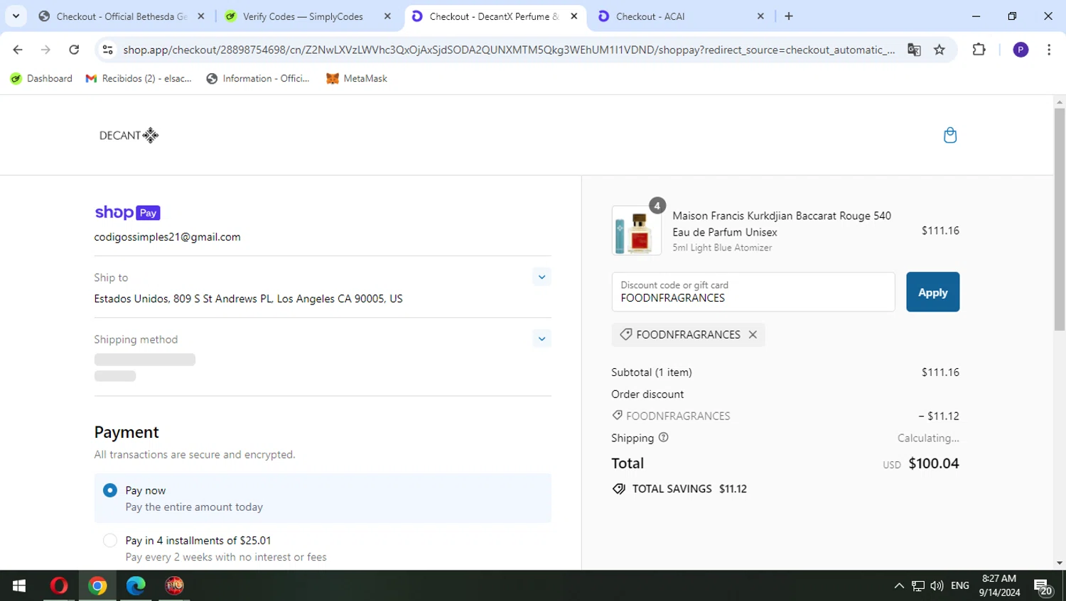Open the Dashboard bookmark

[x=41, y=78]
